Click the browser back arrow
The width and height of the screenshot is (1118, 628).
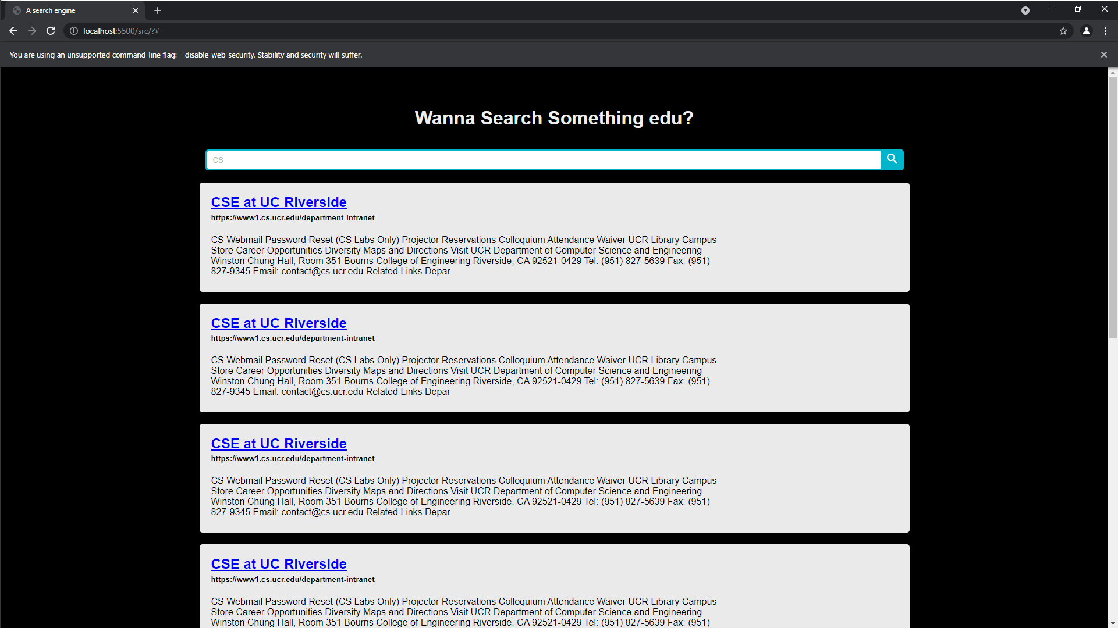click(13, 31)
